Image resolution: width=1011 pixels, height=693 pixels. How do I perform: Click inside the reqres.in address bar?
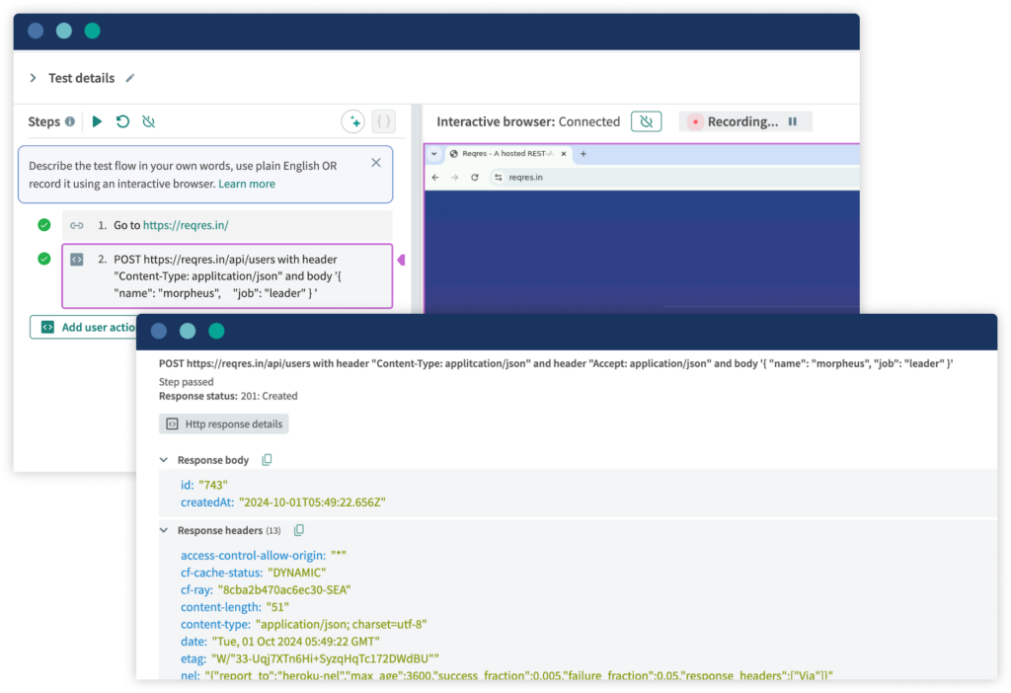(x=533, y=178)
